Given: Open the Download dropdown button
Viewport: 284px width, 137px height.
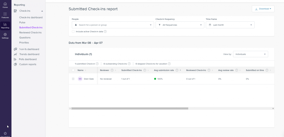Looking at the screenshot, I should (x=263, y=9).
